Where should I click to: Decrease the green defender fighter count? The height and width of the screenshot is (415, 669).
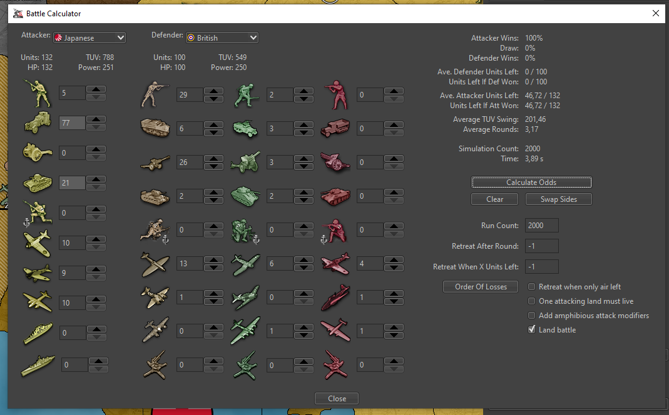[304, 267]
